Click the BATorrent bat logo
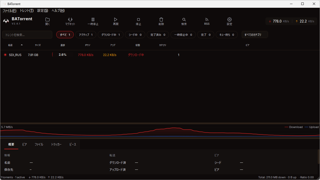Viewport: 320px width, 180px height. pyautogui.click(x=6, y=21)
